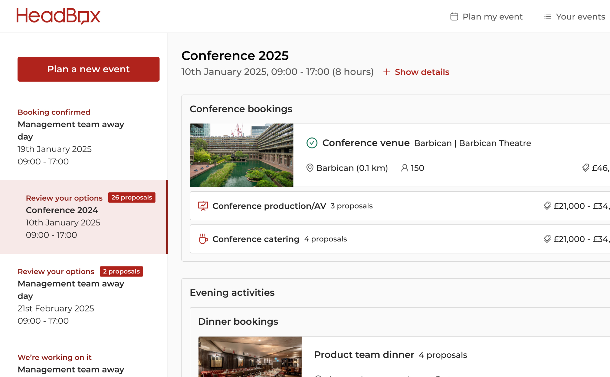Go to Your events in top navigation

[580, 17]
